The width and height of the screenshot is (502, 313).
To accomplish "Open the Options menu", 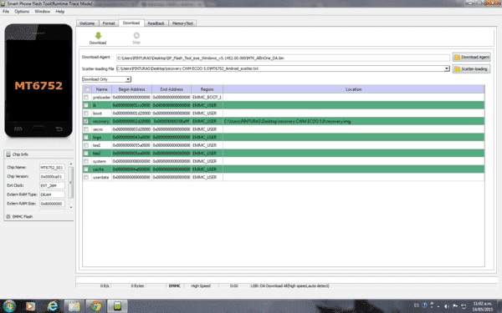I will (x=22, y=12).
